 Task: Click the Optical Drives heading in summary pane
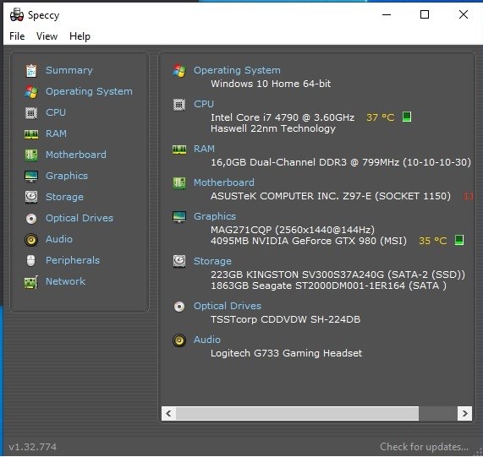[x=228, y=306]
